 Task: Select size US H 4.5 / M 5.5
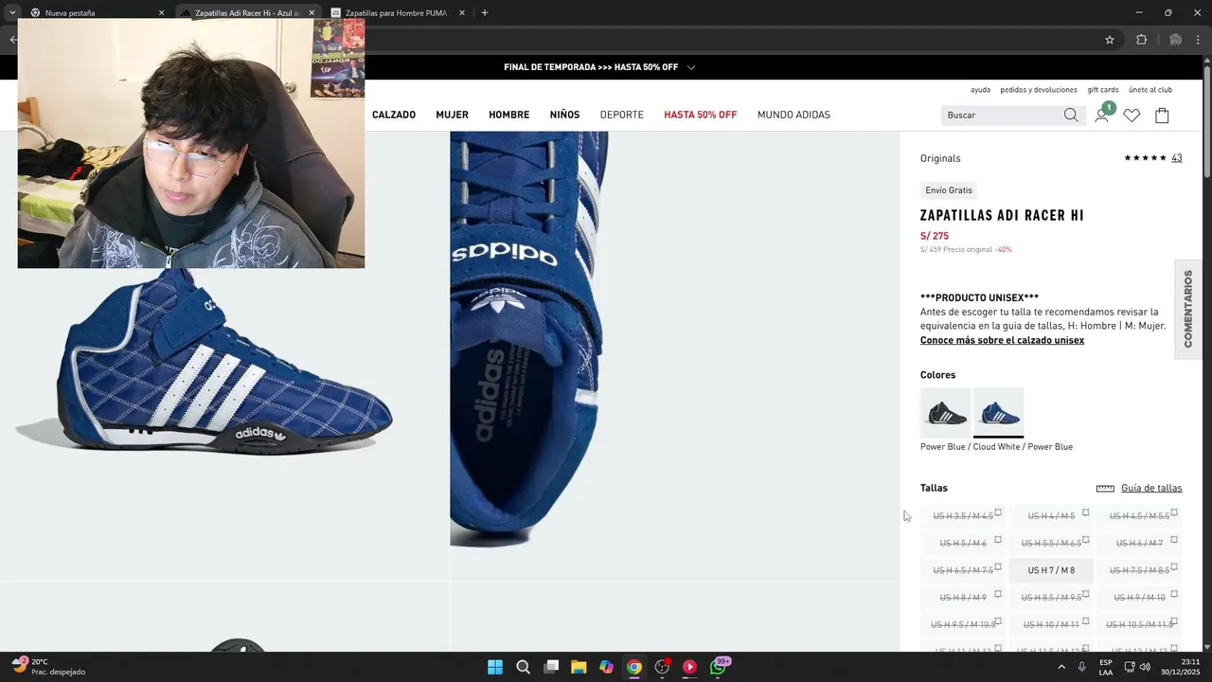(x=1139, y=516)
